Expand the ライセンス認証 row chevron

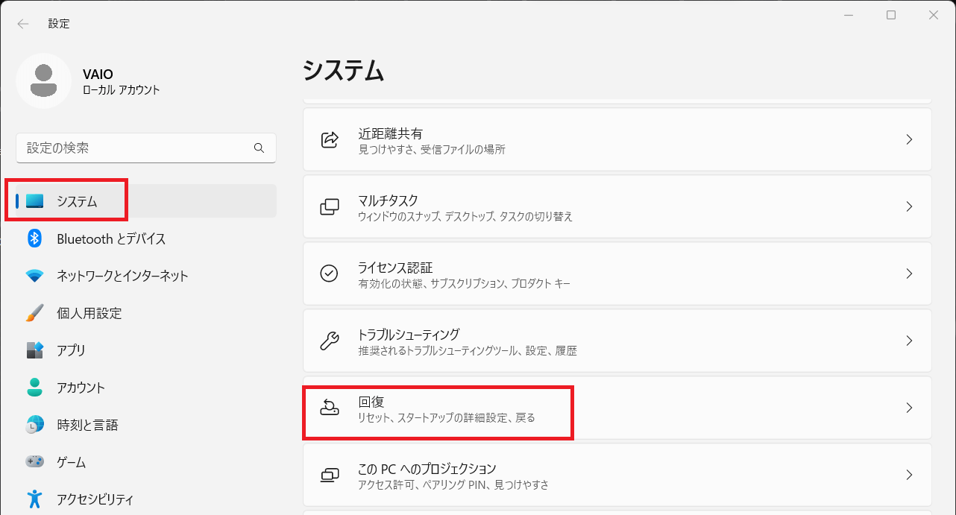click(x=909, y=274)
